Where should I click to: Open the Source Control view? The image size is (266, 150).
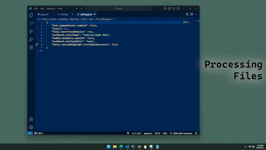click(31, 31)
